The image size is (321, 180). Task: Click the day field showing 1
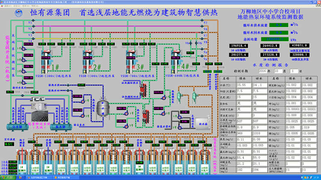[294, 71]
